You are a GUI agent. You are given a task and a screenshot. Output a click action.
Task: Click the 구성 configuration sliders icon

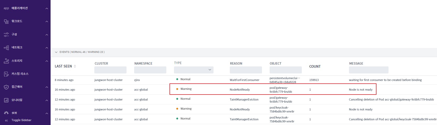(x=6, y=34)
